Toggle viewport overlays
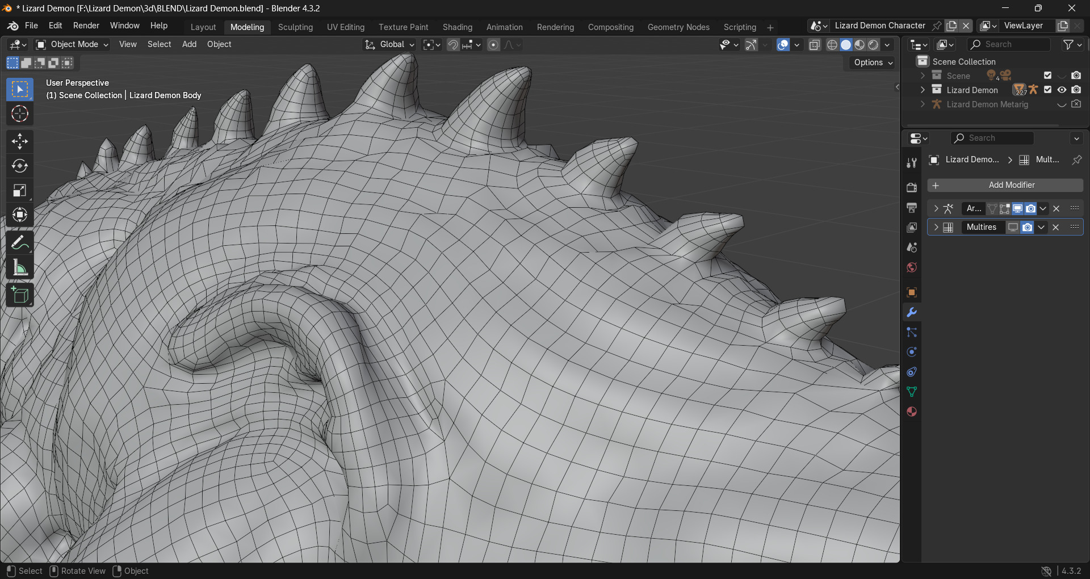1090x579 pixels. point(783,45)
